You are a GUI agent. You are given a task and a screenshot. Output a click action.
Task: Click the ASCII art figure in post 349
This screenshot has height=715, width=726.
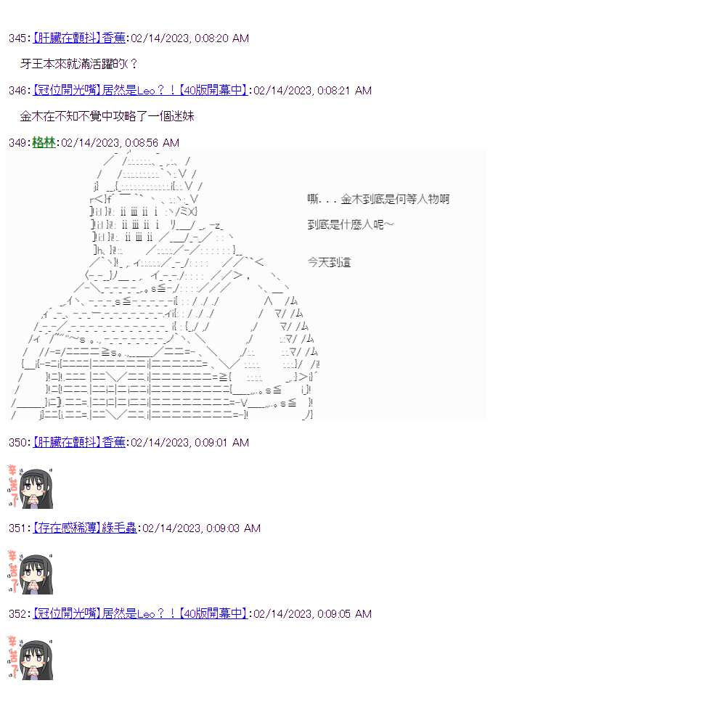click(x=165, y=285)
